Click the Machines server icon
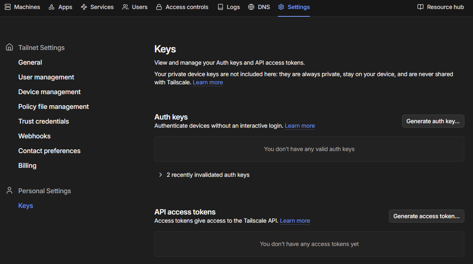Viewport: 473px width, 264px height. (x=8, y=7)
